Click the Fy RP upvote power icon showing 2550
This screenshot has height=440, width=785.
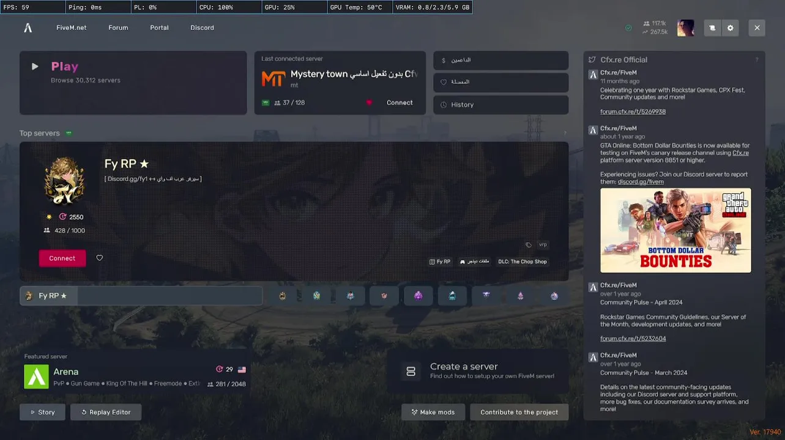(62, 217)
